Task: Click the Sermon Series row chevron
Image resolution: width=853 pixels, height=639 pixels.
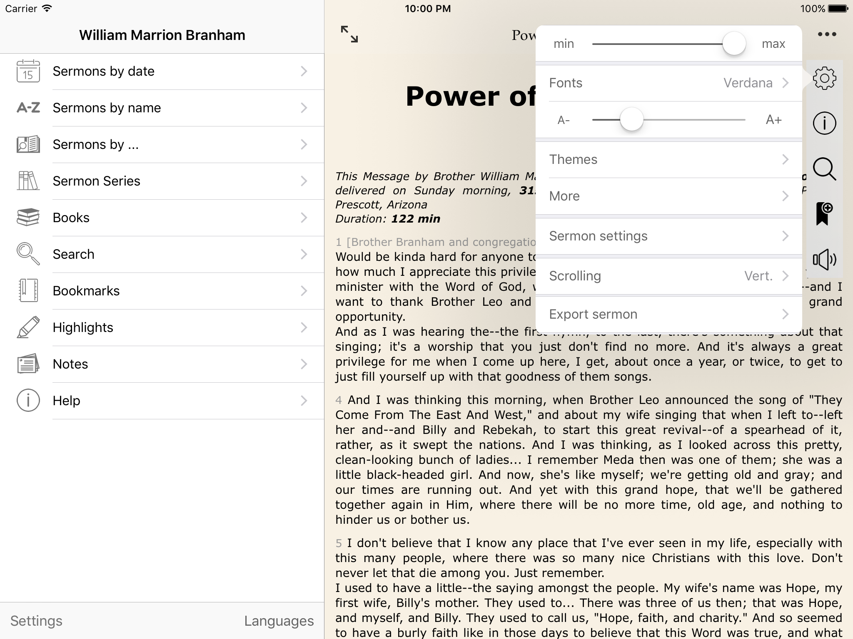Action: (x=304, y=181)
